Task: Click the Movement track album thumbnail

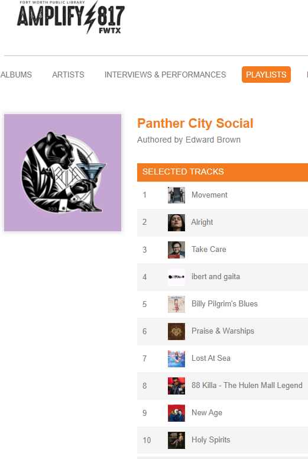Action: click(x=176, y=195)
